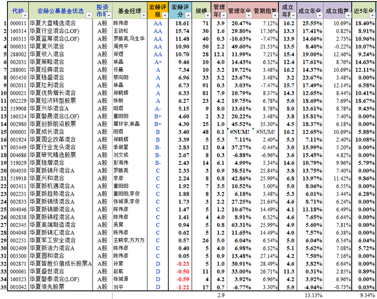Open the 成立年限 column filter dropdown
This screenshot has width=377, height=299.
click(294, 16)
